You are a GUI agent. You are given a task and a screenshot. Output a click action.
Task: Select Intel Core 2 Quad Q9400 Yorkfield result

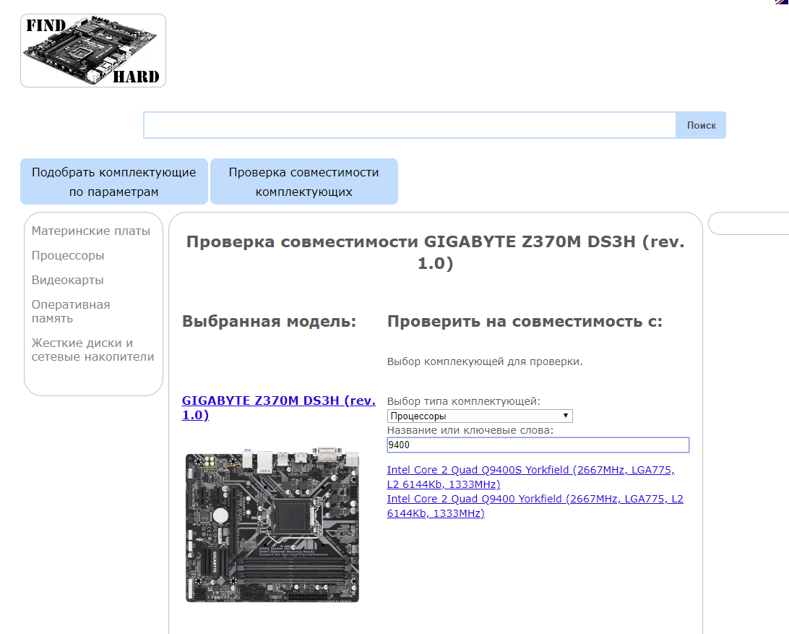(x=535, y=506)
